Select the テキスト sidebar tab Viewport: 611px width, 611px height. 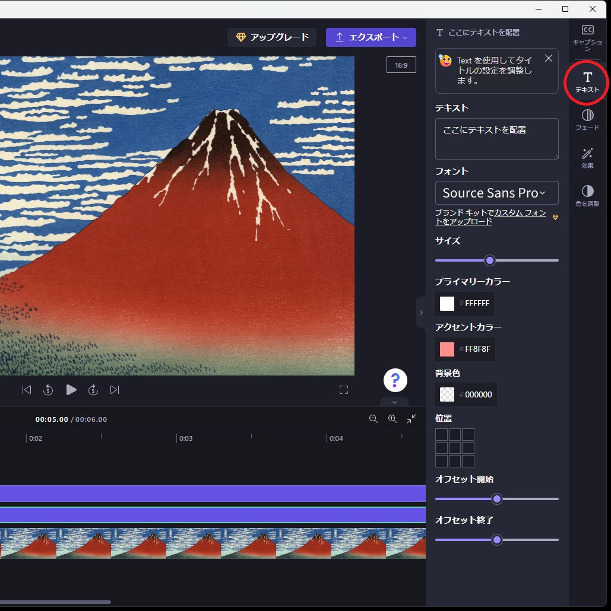(x=587, y=82)
